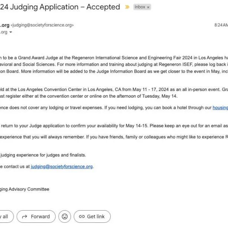Screen dimensions: 228x228
Task: Click the judging@societyforscience.org contact link in body
Action: coord(62,166)
